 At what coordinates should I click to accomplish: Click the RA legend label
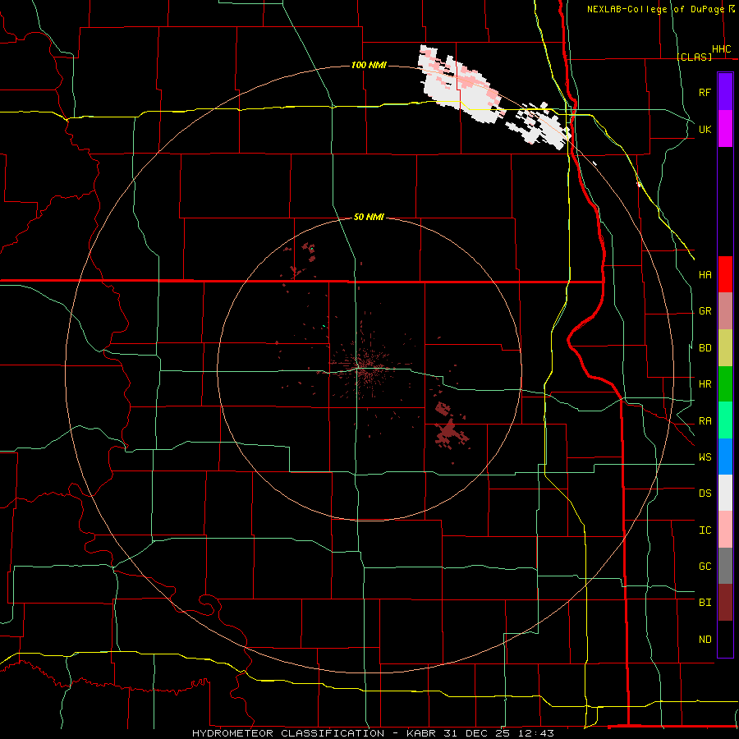tap(705, 421)
